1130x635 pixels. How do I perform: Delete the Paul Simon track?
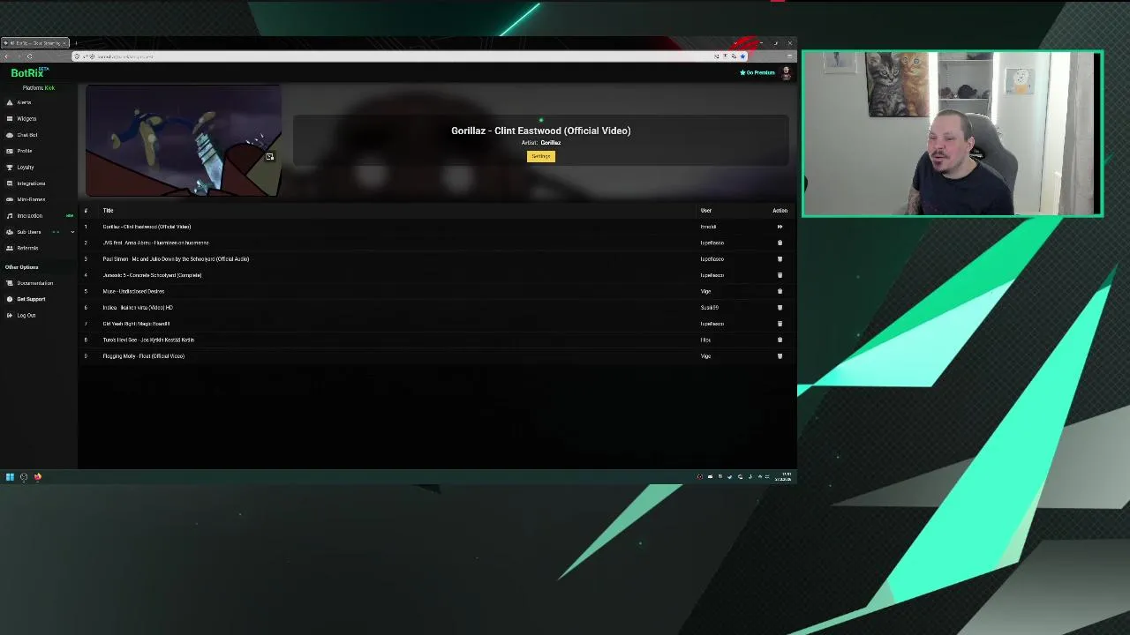(x=780, y=258)
